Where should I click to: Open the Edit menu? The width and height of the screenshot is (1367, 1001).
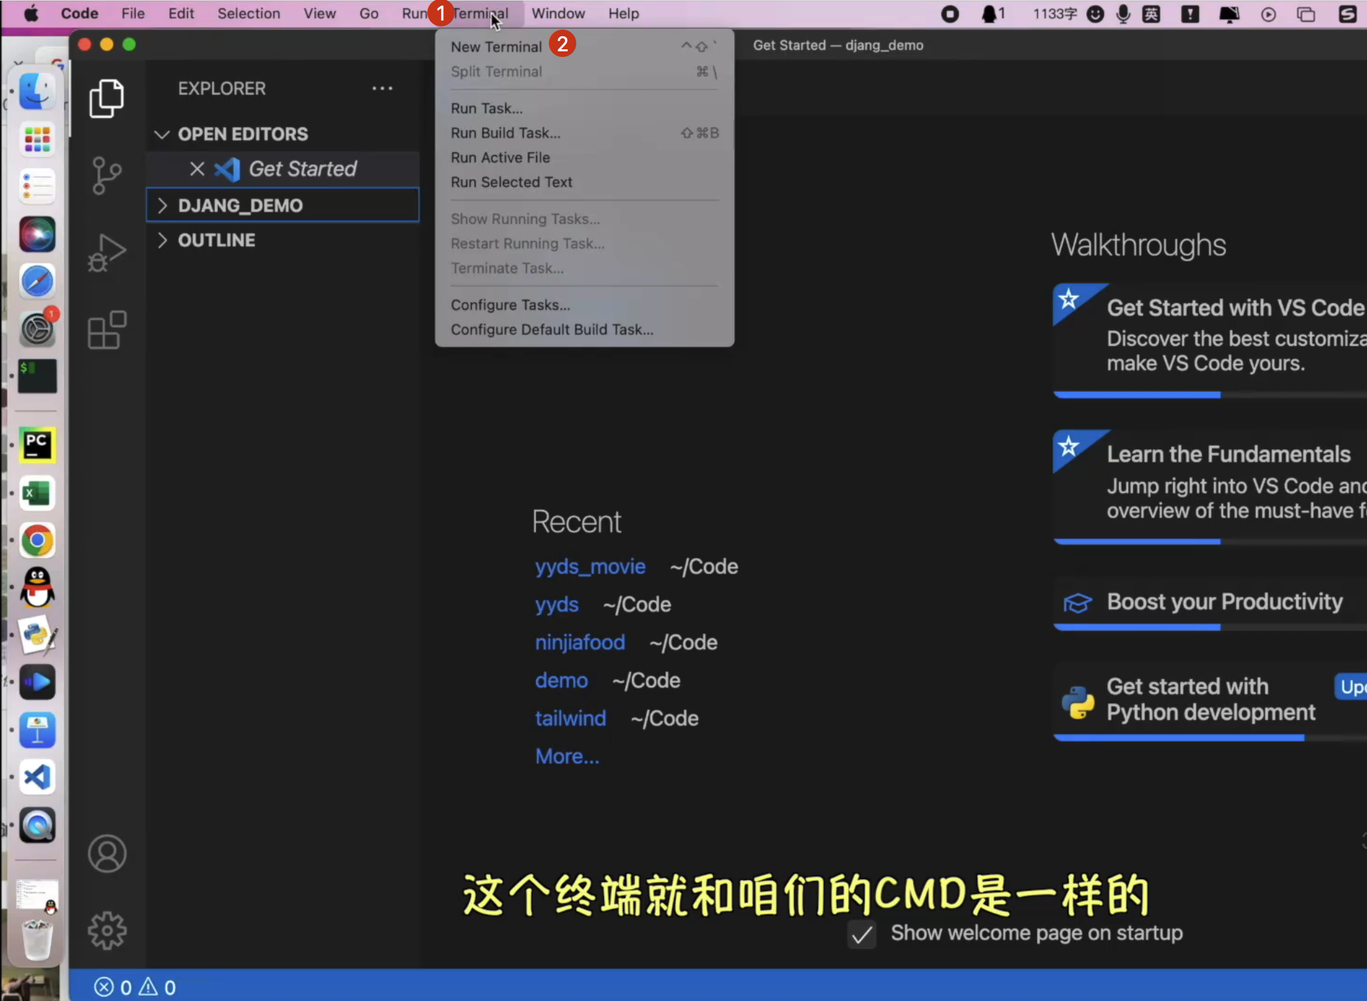point(181,14)
